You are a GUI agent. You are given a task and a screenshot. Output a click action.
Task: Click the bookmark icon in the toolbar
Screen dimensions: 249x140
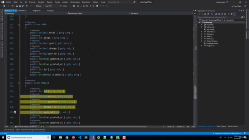pyautogui.click(x=97, y=6)
